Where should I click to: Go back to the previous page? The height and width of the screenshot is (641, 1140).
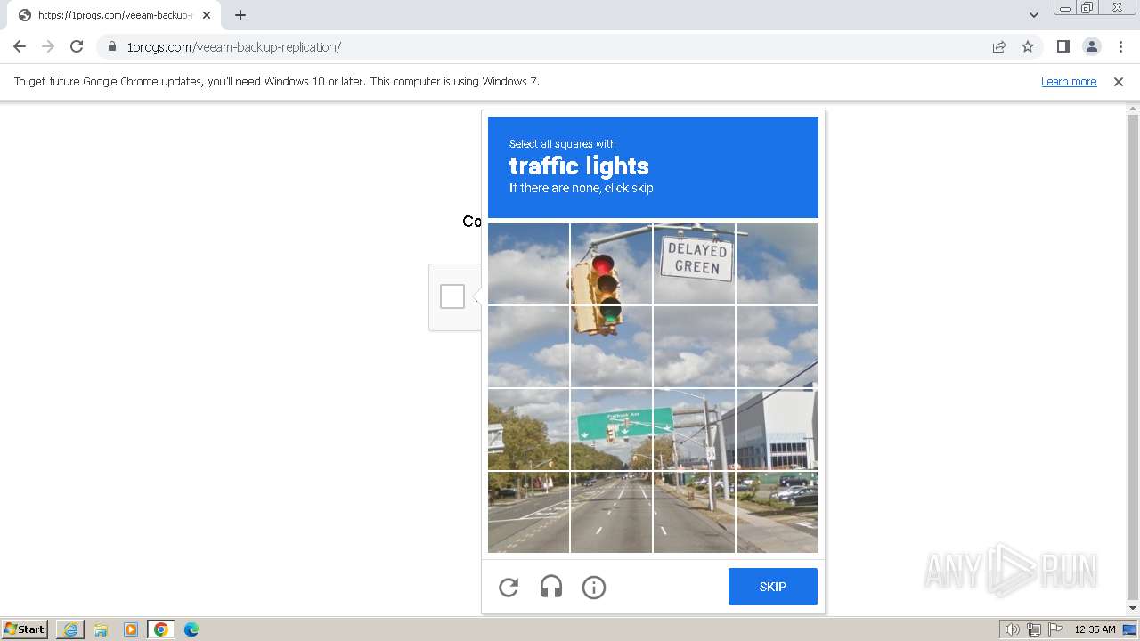click(20, 46)
